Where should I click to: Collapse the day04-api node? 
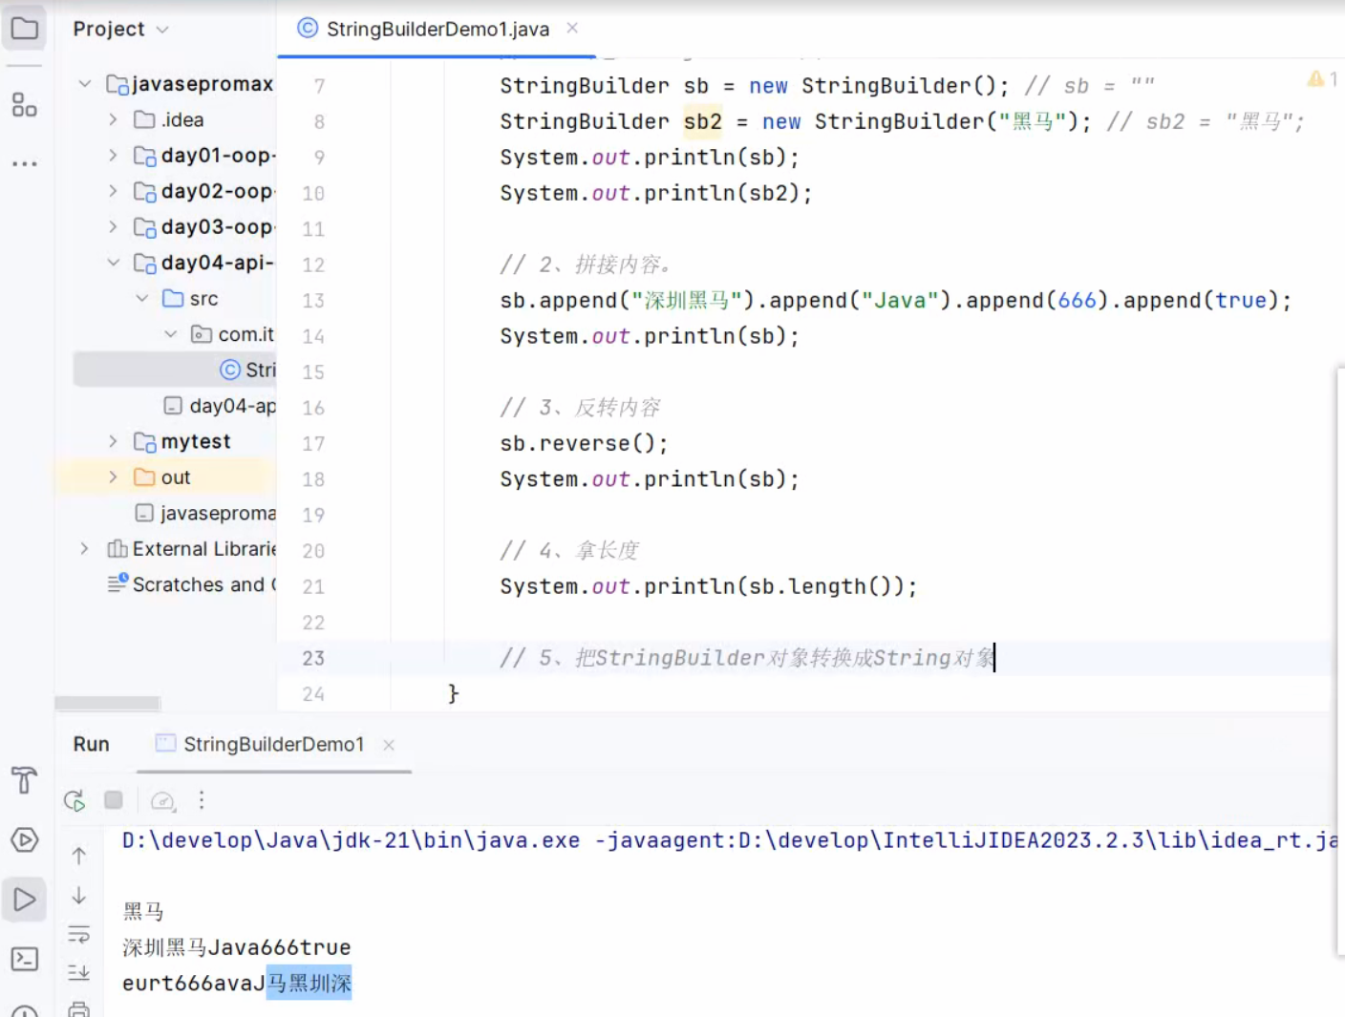pos(113,263)
